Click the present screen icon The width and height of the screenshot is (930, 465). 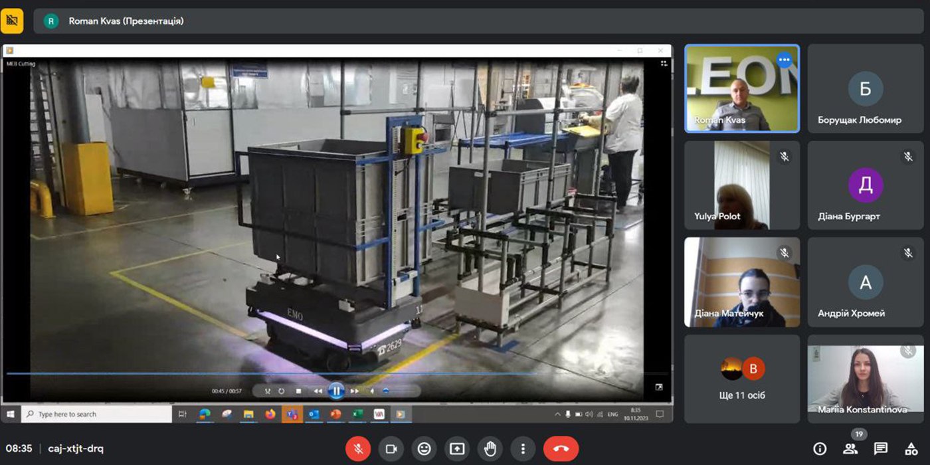point(457,449)
